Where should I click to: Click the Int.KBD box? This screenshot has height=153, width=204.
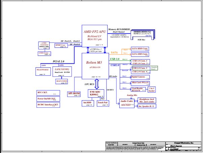pyautogui.click(x=88, y=103)
